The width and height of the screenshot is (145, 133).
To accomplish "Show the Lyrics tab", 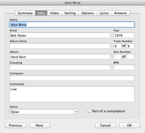I will pyautogui.click(x=104, y=13).
